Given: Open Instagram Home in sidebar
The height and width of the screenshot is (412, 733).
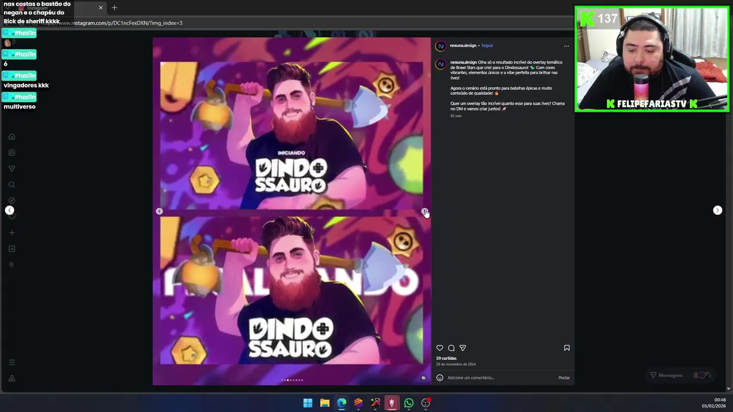Looking at the screenshot, I should (11, 137).
